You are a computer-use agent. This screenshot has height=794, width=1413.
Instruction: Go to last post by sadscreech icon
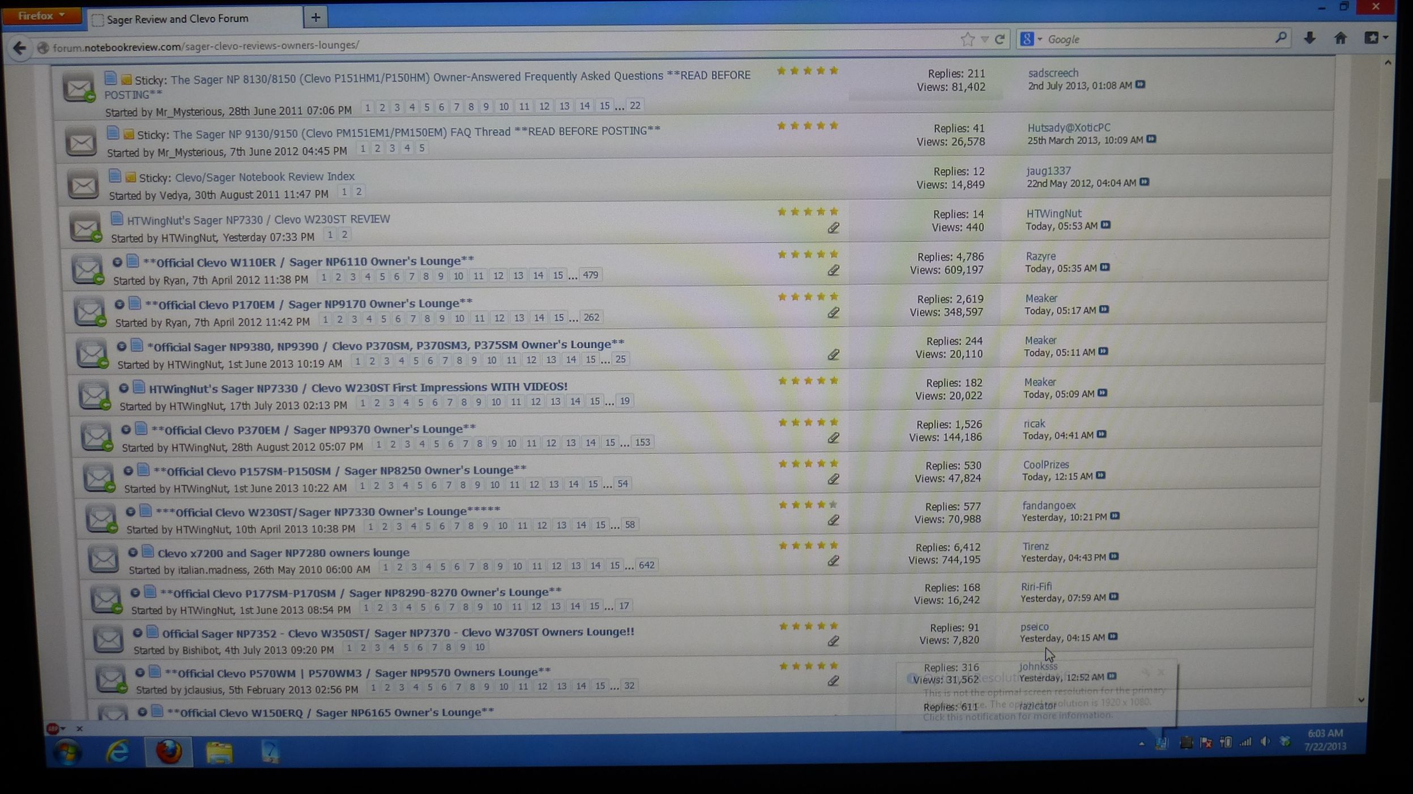tap(1140, 84)
